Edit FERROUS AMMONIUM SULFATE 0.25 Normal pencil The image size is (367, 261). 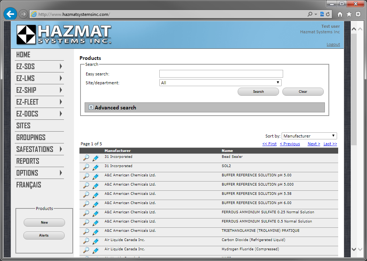tap(95, 214)
